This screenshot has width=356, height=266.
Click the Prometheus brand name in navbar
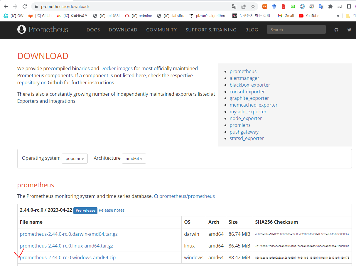(48, 30)
